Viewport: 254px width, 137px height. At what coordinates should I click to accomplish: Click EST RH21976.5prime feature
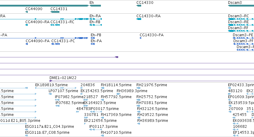138,88
